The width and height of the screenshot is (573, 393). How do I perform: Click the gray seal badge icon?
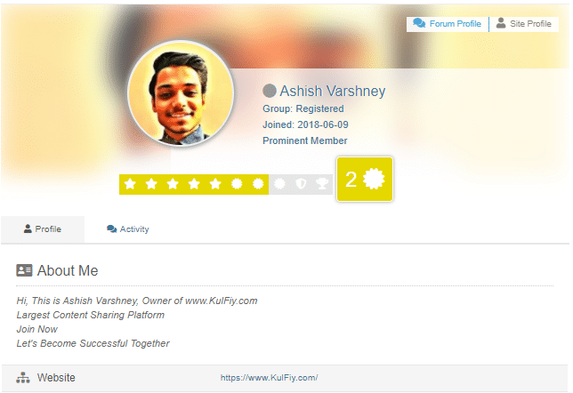[279, 184]
